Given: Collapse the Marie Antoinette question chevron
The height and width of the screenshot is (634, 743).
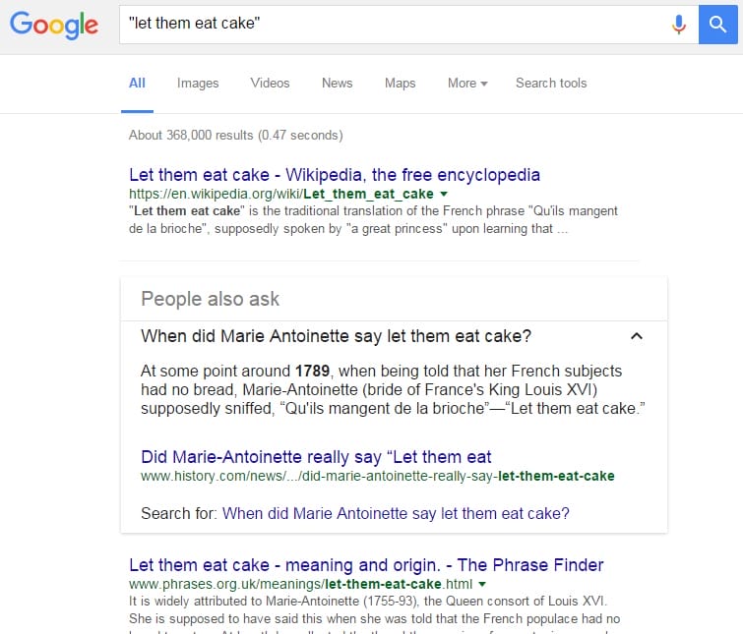Looking at the screenshot, I should pyautogui.click(x=636, y=336).
